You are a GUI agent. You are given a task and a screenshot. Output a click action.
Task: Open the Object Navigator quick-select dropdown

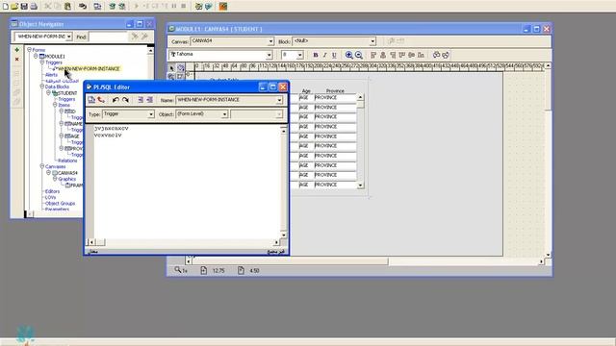(x=69, y=37)
